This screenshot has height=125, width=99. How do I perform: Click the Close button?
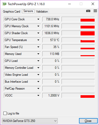[88, 121]
